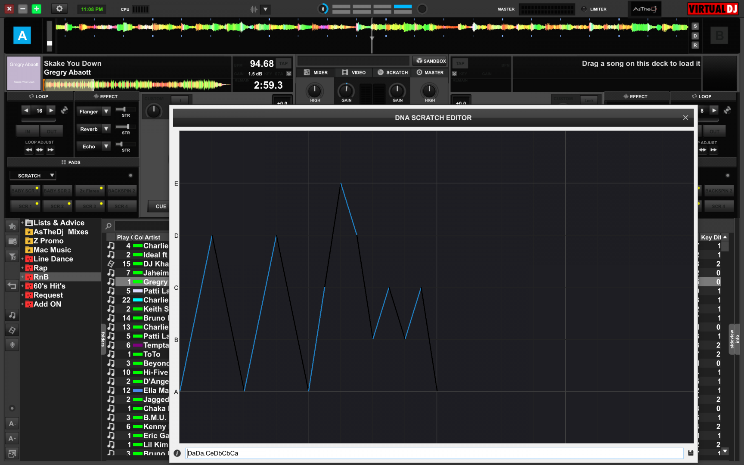Close the DNA Scratch Editor
Image resolution: width=744 pixels, height=465 pixels.
pyautogui.click(x=685, y=118)
